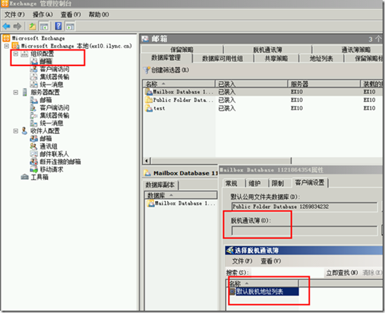Viewport: 385px width, 313px height.
Task: Click the horizontal scrollbar left arrow
Action: [147, 161]
